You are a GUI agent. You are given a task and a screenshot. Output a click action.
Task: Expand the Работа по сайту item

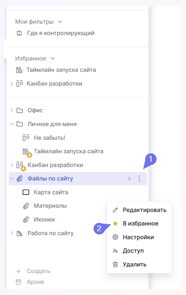11,233
